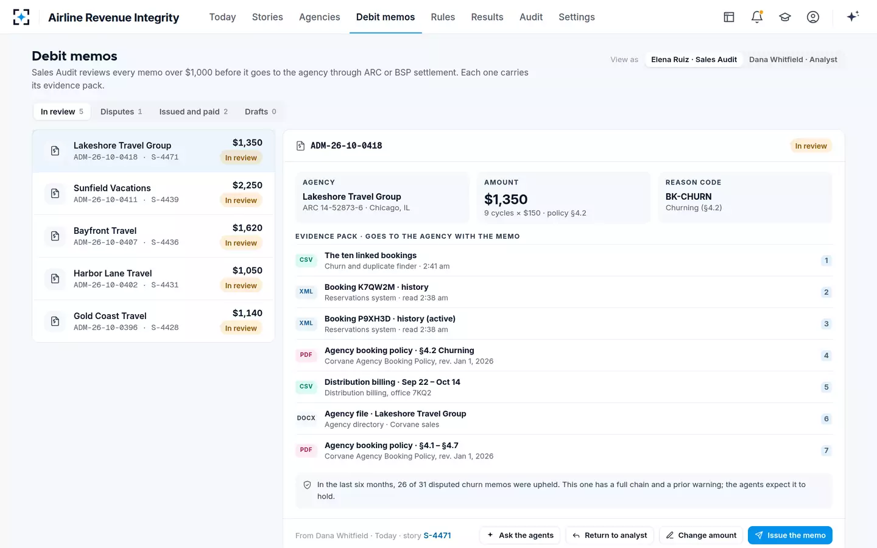Screen dimensions: 877x548
Task: Click the Airline Revenue Integrity logo icon
Action: click(x=21, y=17)
